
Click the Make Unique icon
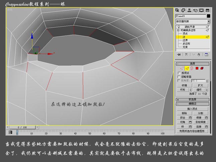(194, 55)
